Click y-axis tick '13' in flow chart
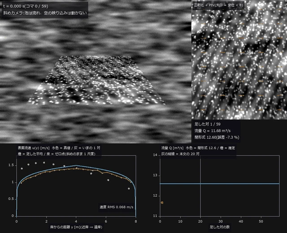The width and height of the screenshot is (287, 233). pos(155,175)
